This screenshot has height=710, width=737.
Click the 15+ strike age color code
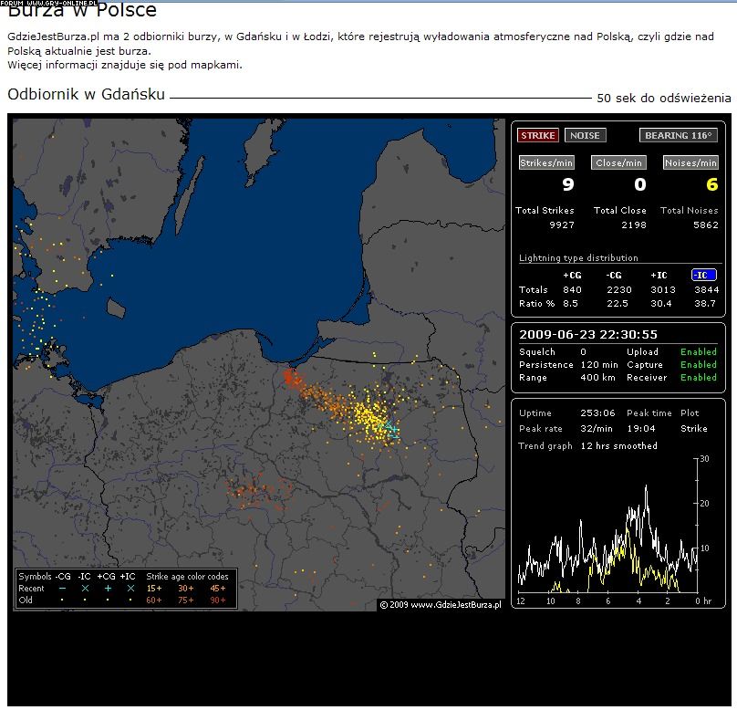(154, 589)
